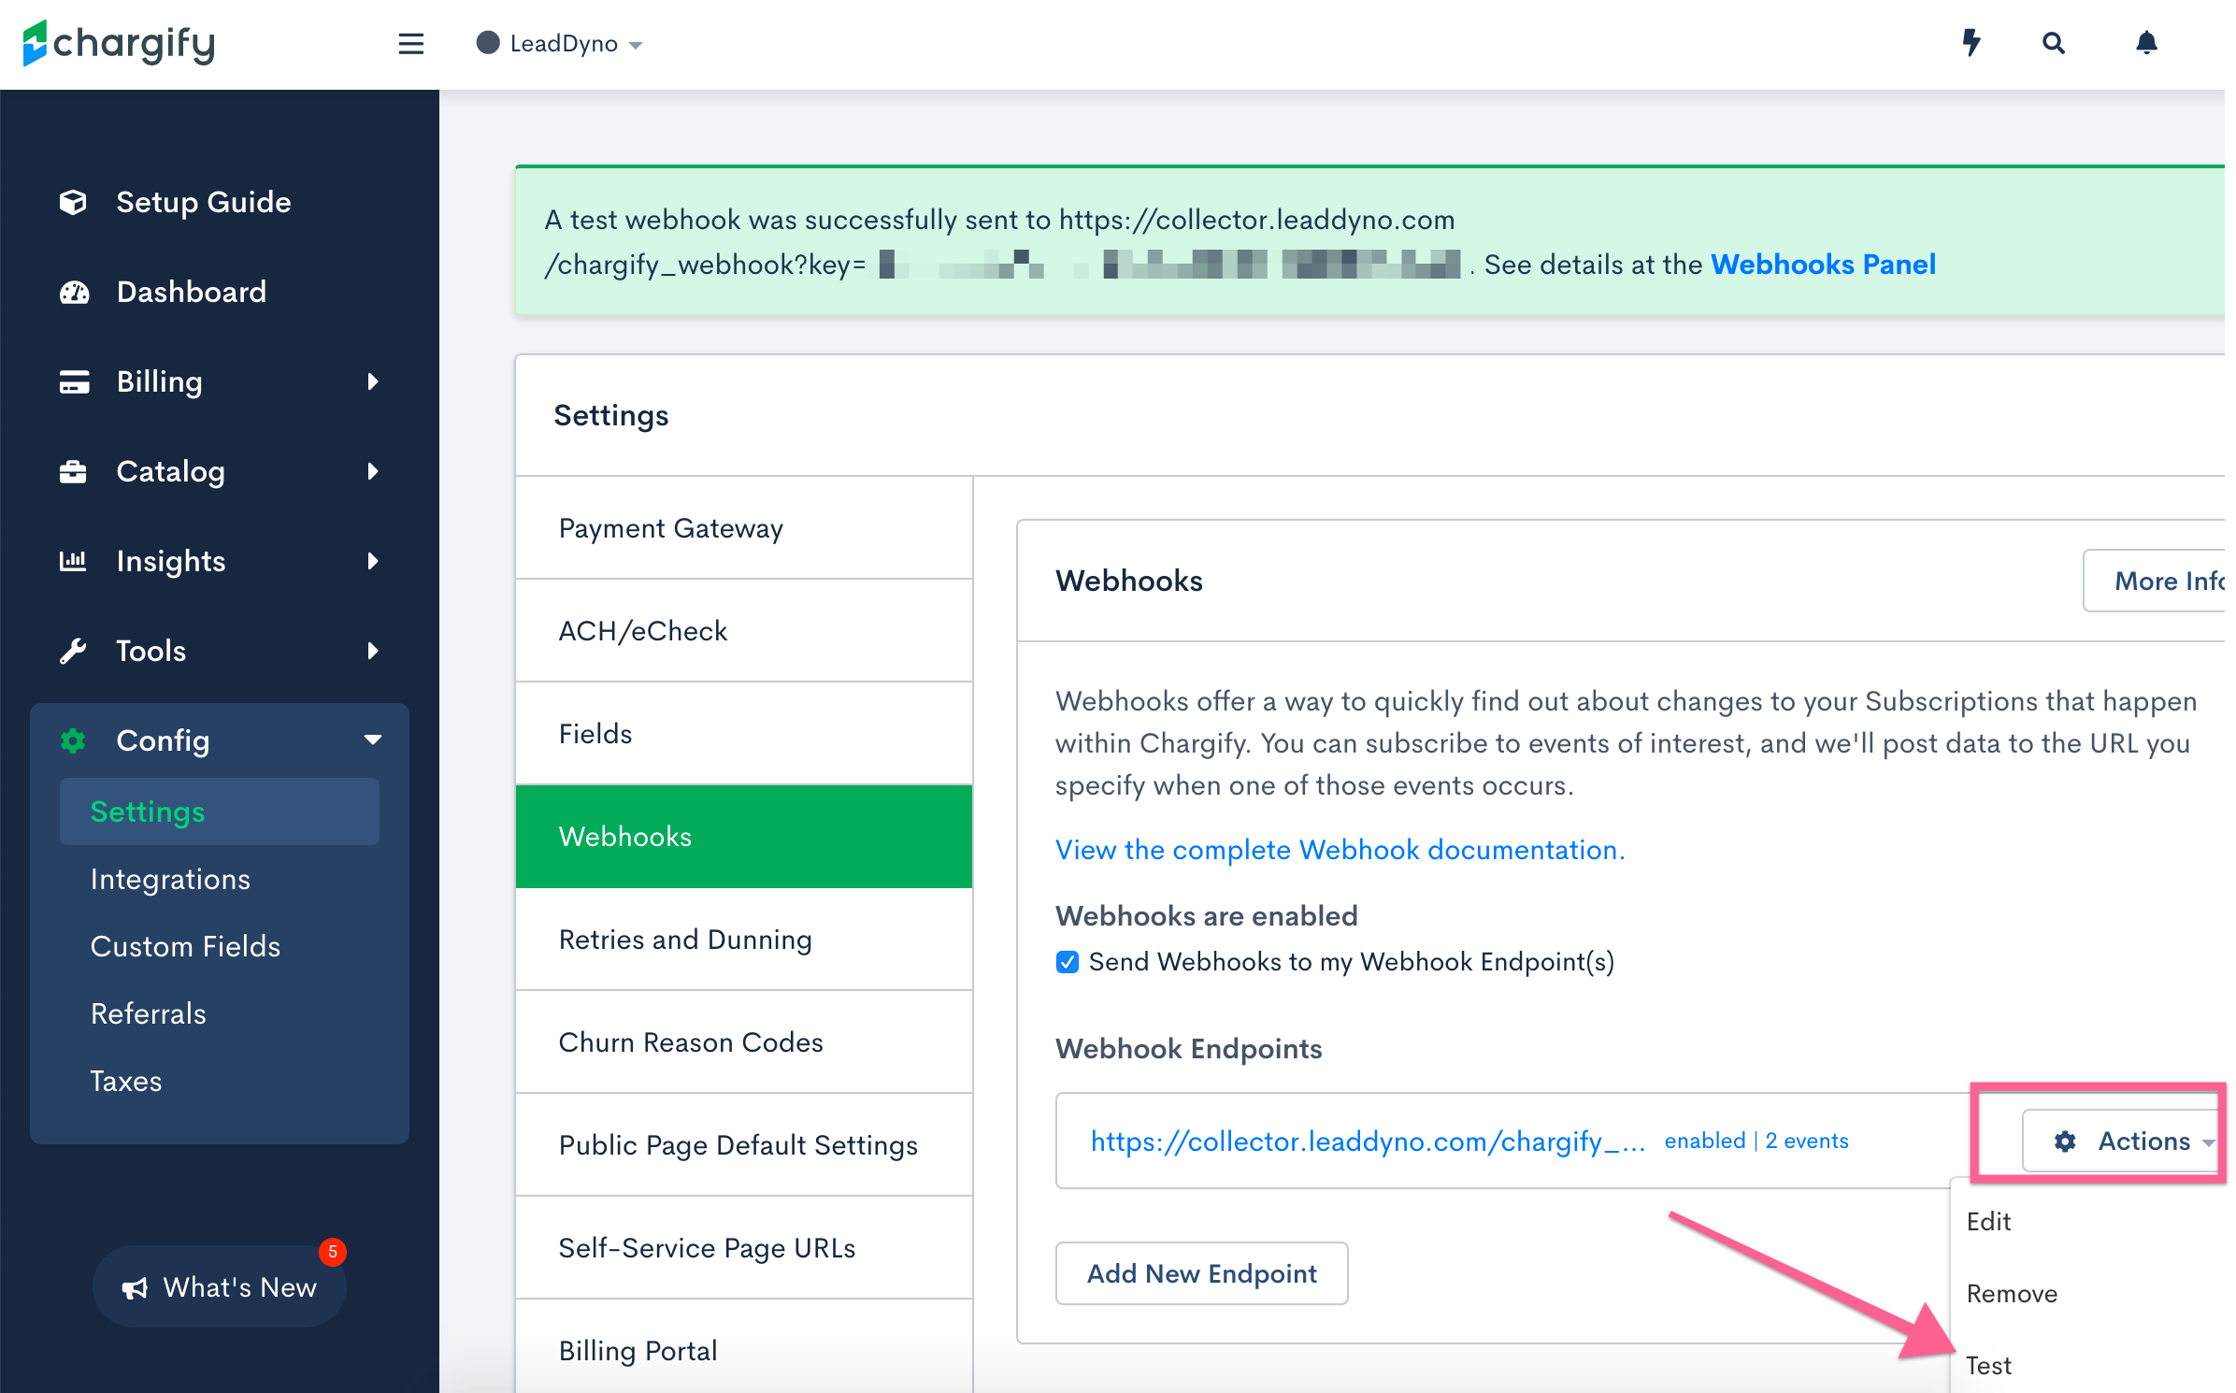The image size is (2236, 1393).
Task: Open the LeadDyno account dropdown
Action: [x=561, y=43]
